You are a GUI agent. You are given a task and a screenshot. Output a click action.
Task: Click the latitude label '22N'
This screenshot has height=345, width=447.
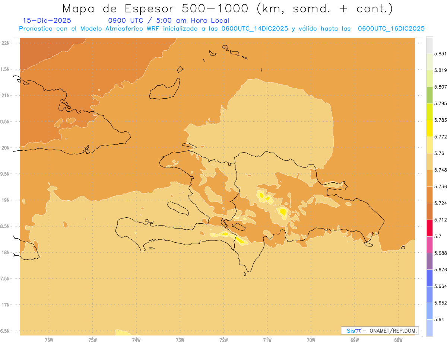coord(6,43)
